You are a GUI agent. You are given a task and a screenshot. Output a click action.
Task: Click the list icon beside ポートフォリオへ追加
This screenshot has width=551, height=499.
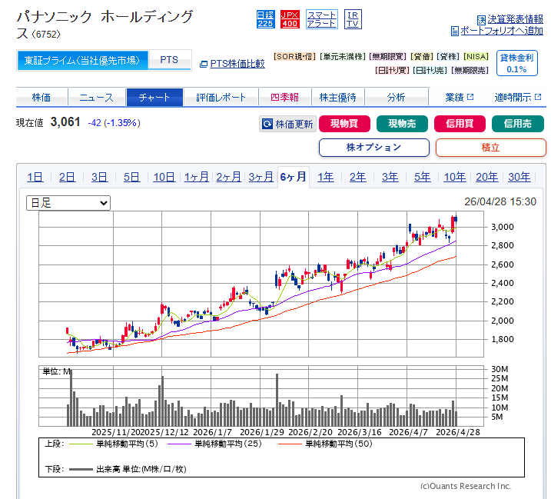[455, 32]
